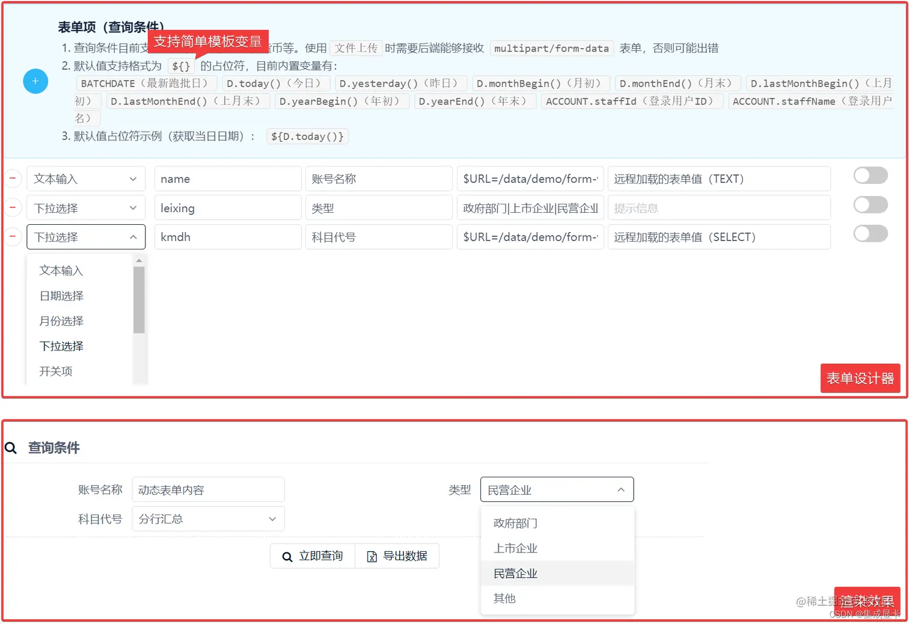Image resolution: width=909 pixels, height=624 pixels.
Task: Remove the leixing row with the minus icon
Action: [x=13, y=207]
